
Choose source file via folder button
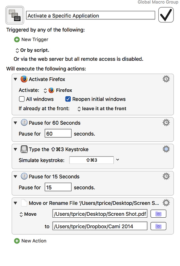[x=158, y=214]
